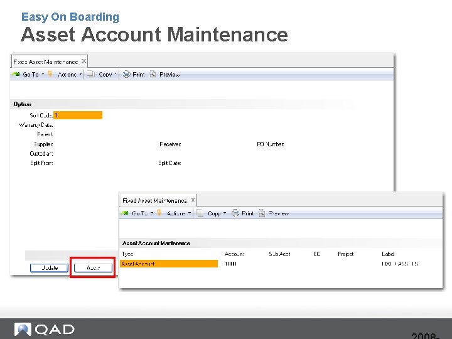Close Fixed Asset Maintenance tab in front window
This screenshot has height=339, width=452.
click(x=193, y=200)
